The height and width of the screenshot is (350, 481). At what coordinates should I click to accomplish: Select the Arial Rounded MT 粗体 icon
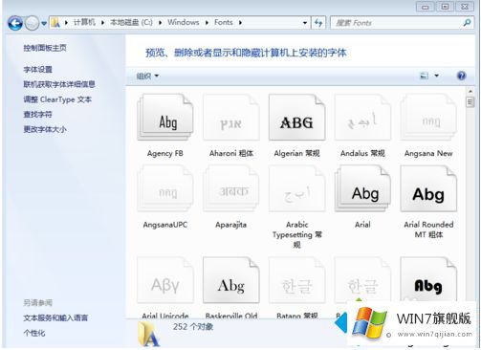[428, 188]
